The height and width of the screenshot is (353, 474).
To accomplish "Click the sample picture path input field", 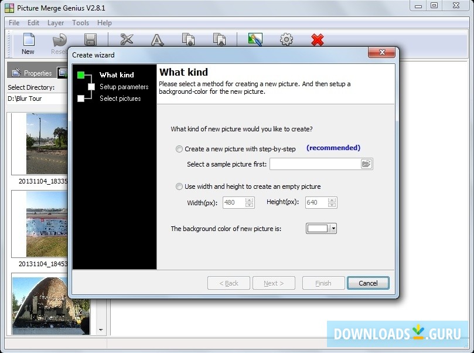I will click(315, 164).
